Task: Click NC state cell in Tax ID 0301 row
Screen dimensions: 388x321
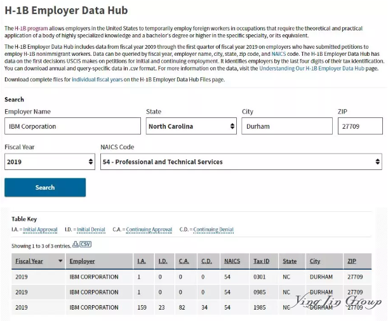Action: 286,277
